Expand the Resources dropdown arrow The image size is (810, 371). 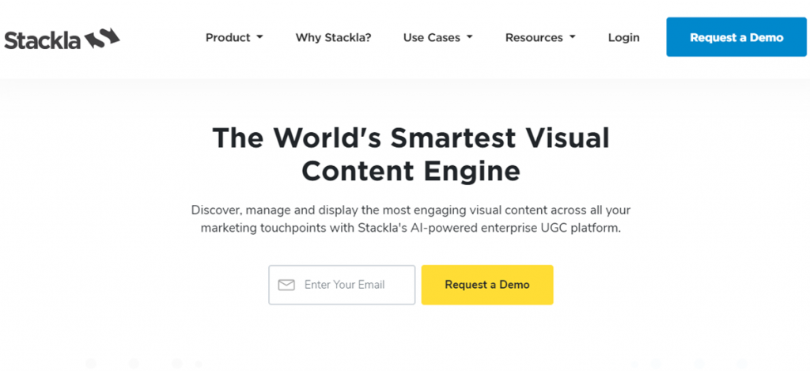pyautogui.click(x=572, y=37)
